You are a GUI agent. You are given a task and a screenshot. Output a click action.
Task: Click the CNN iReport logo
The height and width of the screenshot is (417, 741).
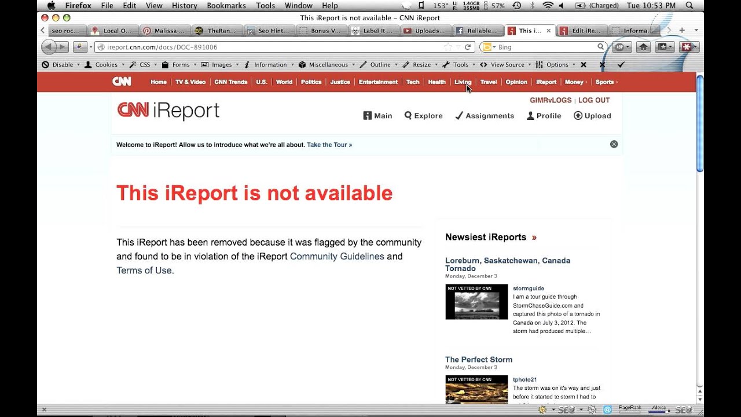coord(168,110)
